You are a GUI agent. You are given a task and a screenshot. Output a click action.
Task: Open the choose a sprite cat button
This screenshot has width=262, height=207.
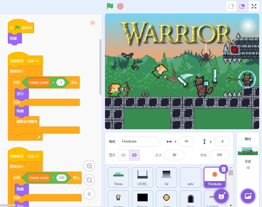(221, 196)
